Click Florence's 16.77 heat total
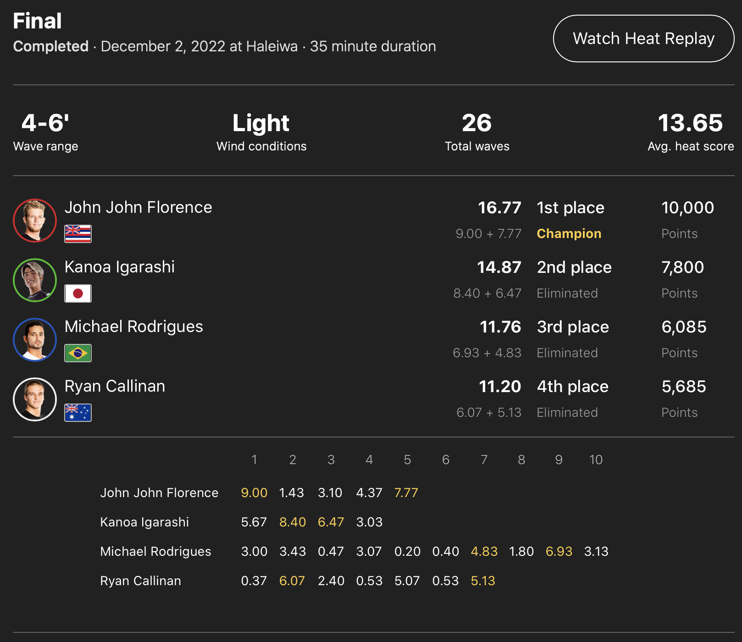The image size is (742, 642). click(499, 208)
